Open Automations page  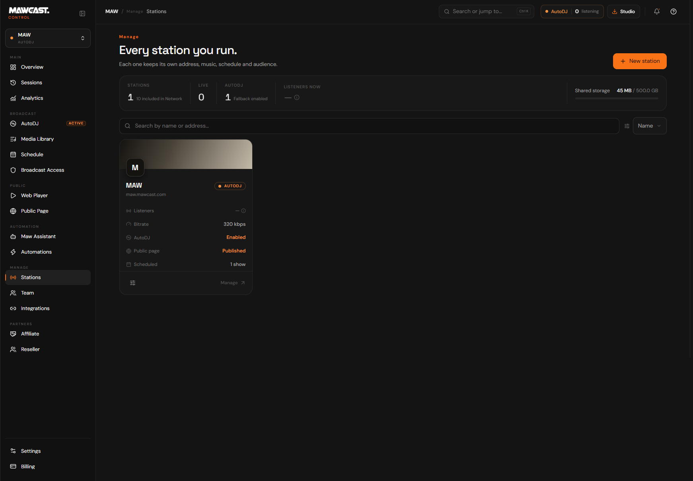48,252
